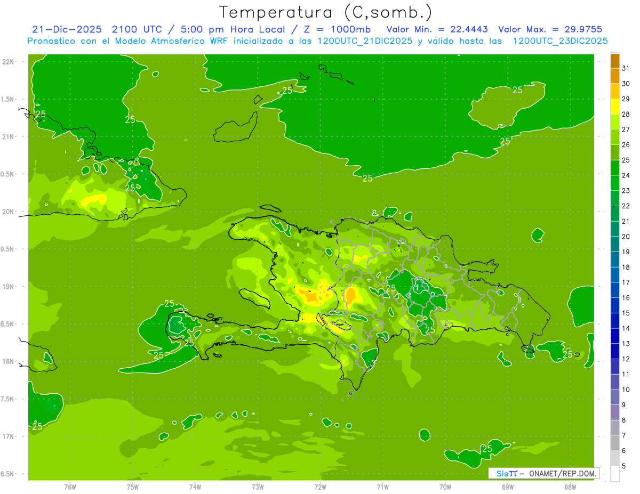
Task: Click the "72W" longitude label
Action: click(320, 487)
